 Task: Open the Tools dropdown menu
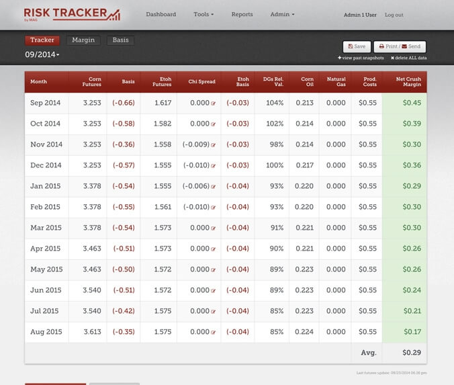point(203,14)
